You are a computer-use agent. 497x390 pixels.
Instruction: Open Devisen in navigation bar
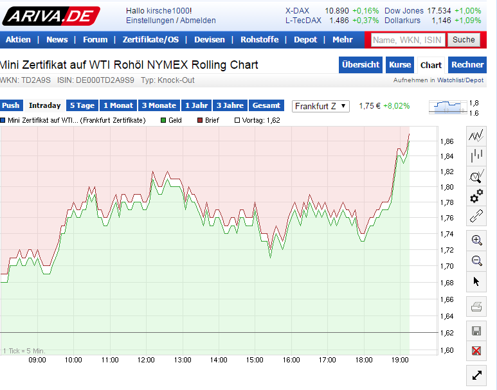pos(209,40)
